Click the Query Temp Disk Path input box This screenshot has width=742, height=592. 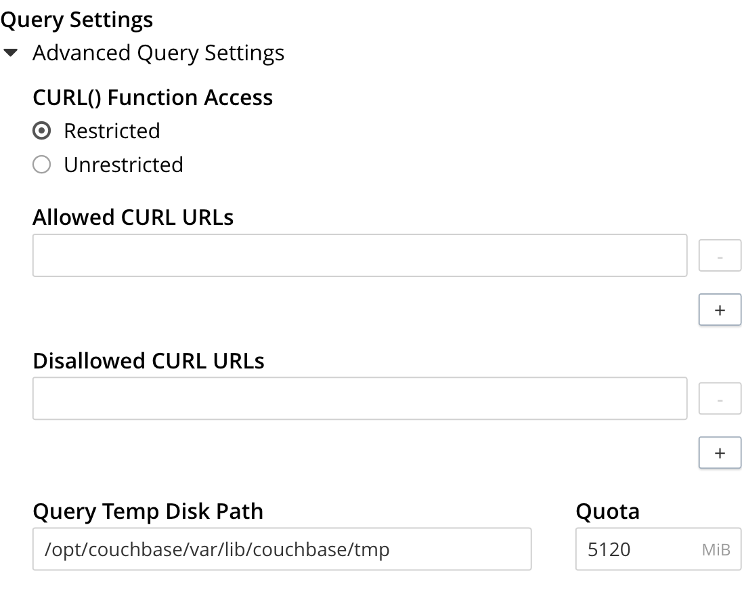click(x=282, y=549)
